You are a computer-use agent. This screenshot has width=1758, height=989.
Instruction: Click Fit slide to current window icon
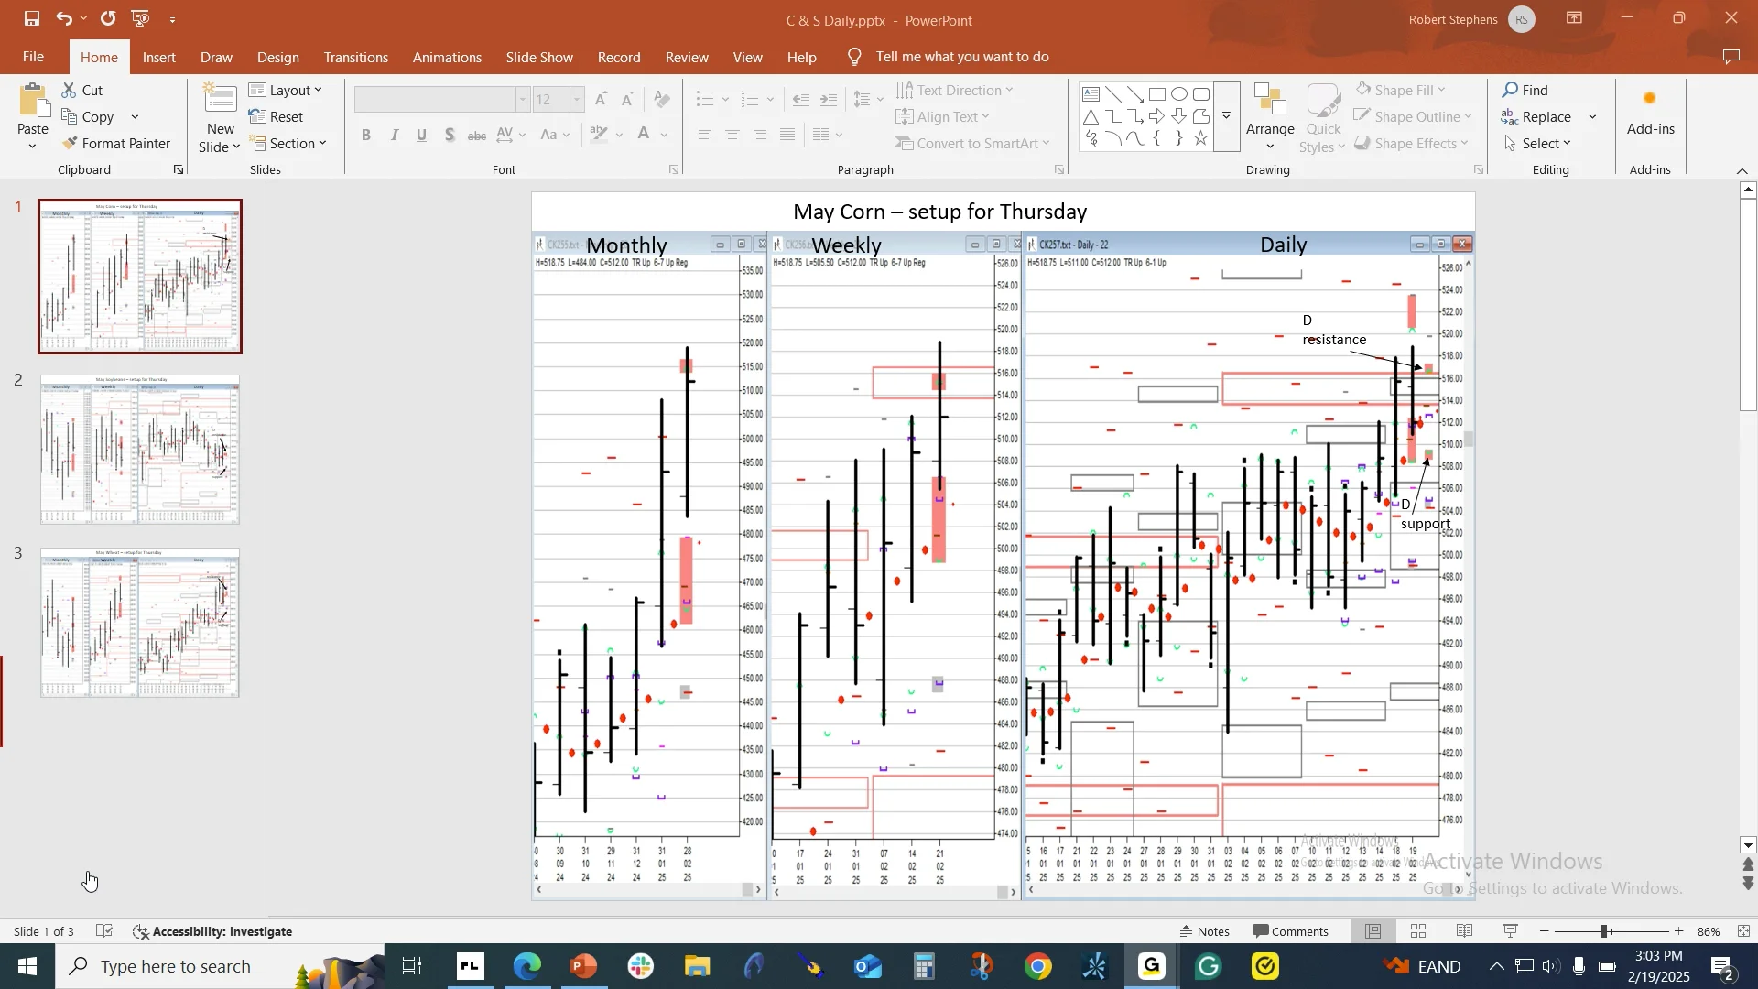coord(1743,931)
